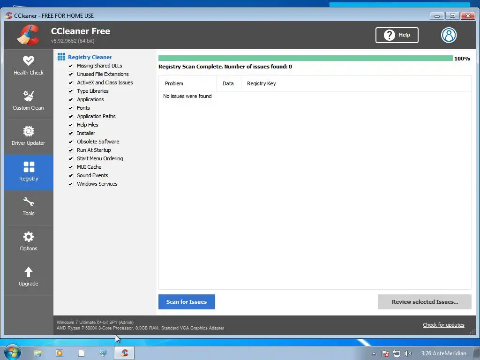Open the control panel taskbar icon

point(103,353)
